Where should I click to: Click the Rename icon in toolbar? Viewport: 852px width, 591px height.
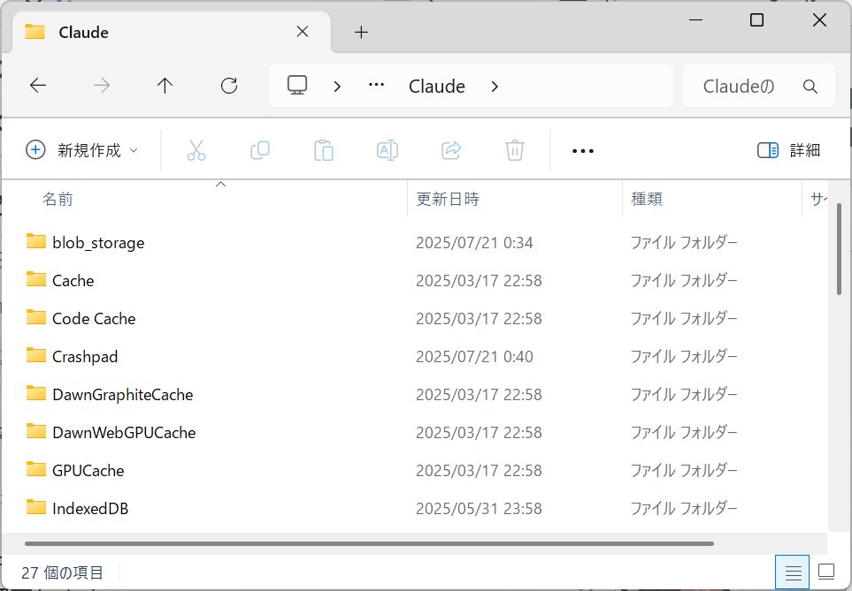pos(388,150)
